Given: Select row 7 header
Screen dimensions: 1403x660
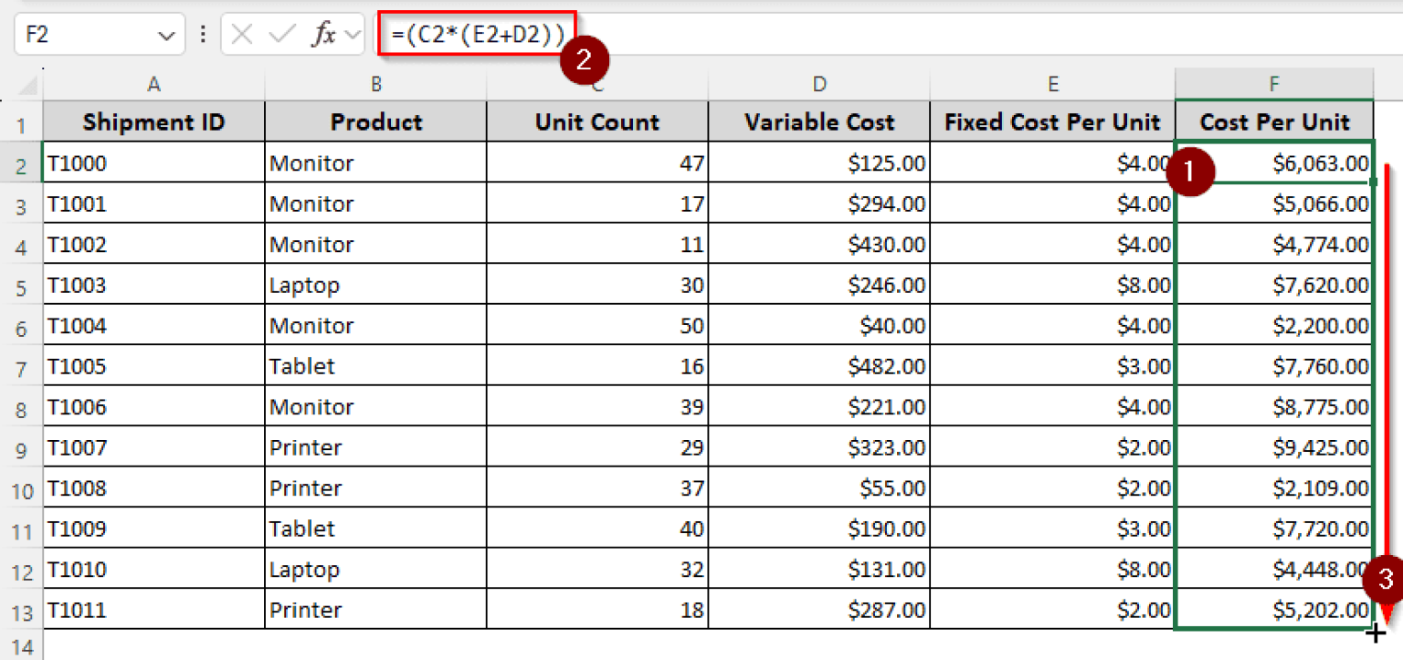Looking at the screenshot, I should click(x=21, y=368).
